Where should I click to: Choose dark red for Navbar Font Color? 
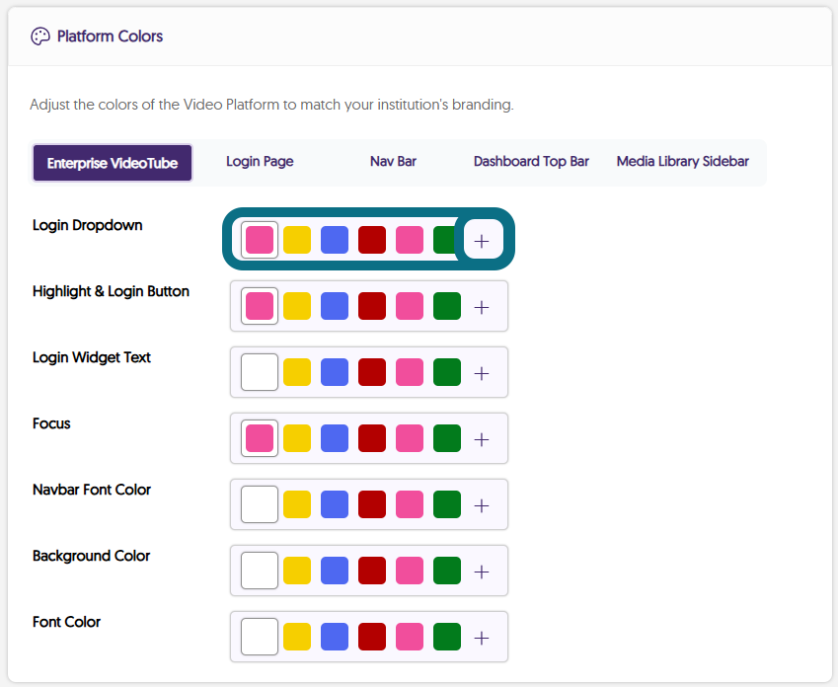(372, 504)
